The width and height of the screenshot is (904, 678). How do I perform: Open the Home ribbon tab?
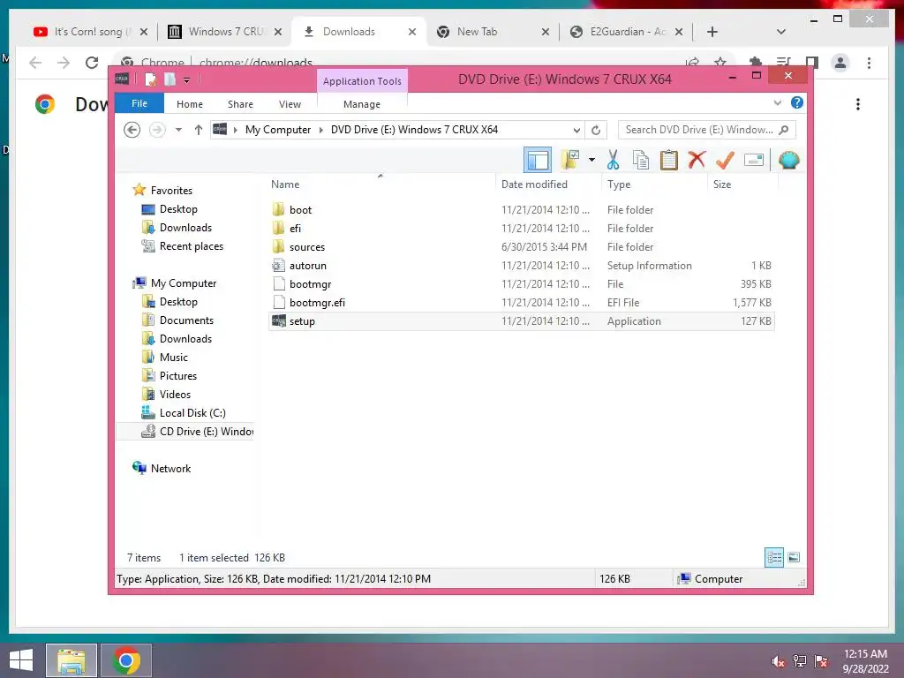coord(190,104)
